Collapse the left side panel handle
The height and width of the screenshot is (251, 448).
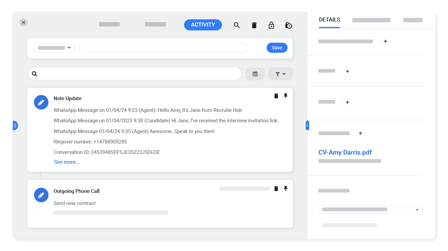[15, 125]
